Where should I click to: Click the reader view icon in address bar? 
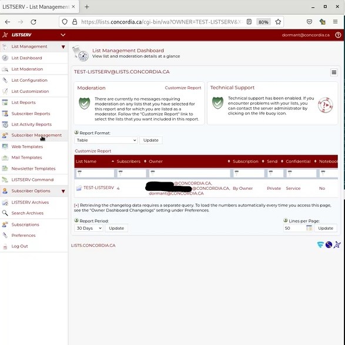click(249, 22)
